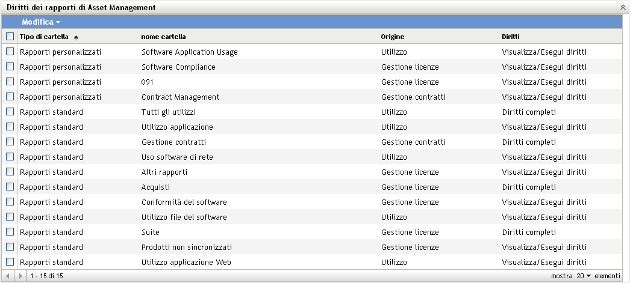Screen dimensions: 630x283
Task: Click the Prodotti non sincronizzati row
Action: click(x=187, y=247)
